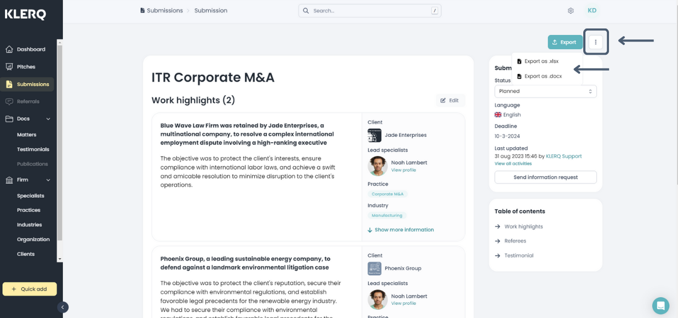The height and width of the screenshot is (318, 678).
Task: Click the Quick add button
Action: click(30, 289)
